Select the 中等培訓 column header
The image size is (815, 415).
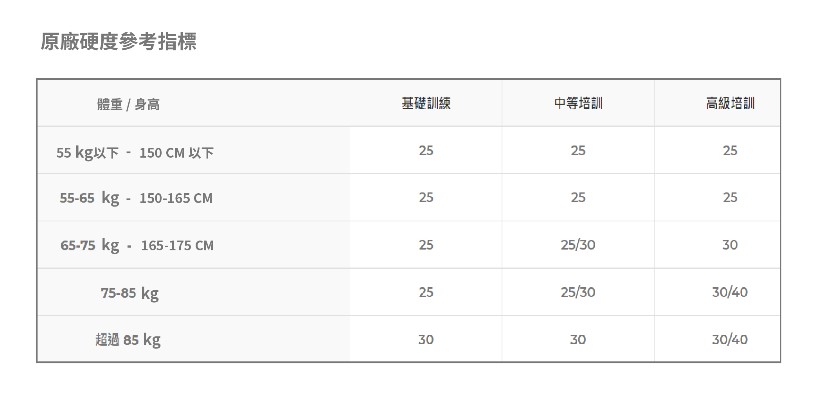[x=578, y=103]
